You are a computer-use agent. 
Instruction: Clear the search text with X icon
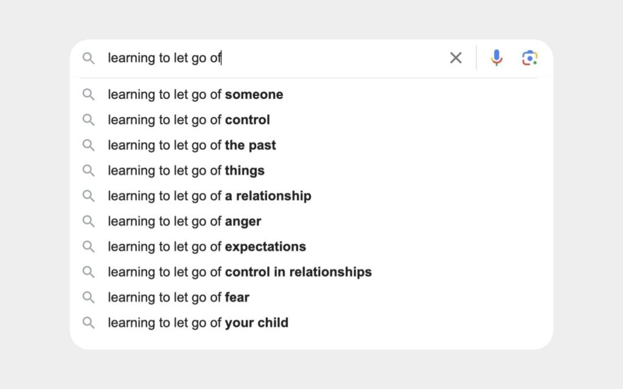click(x=456, y=58)
